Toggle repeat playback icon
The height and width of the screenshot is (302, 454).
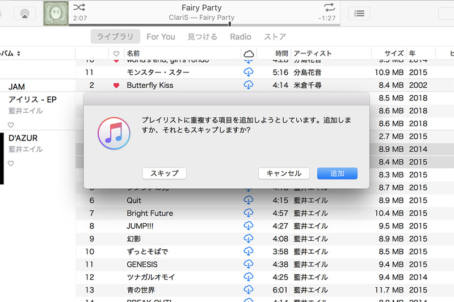329,7
